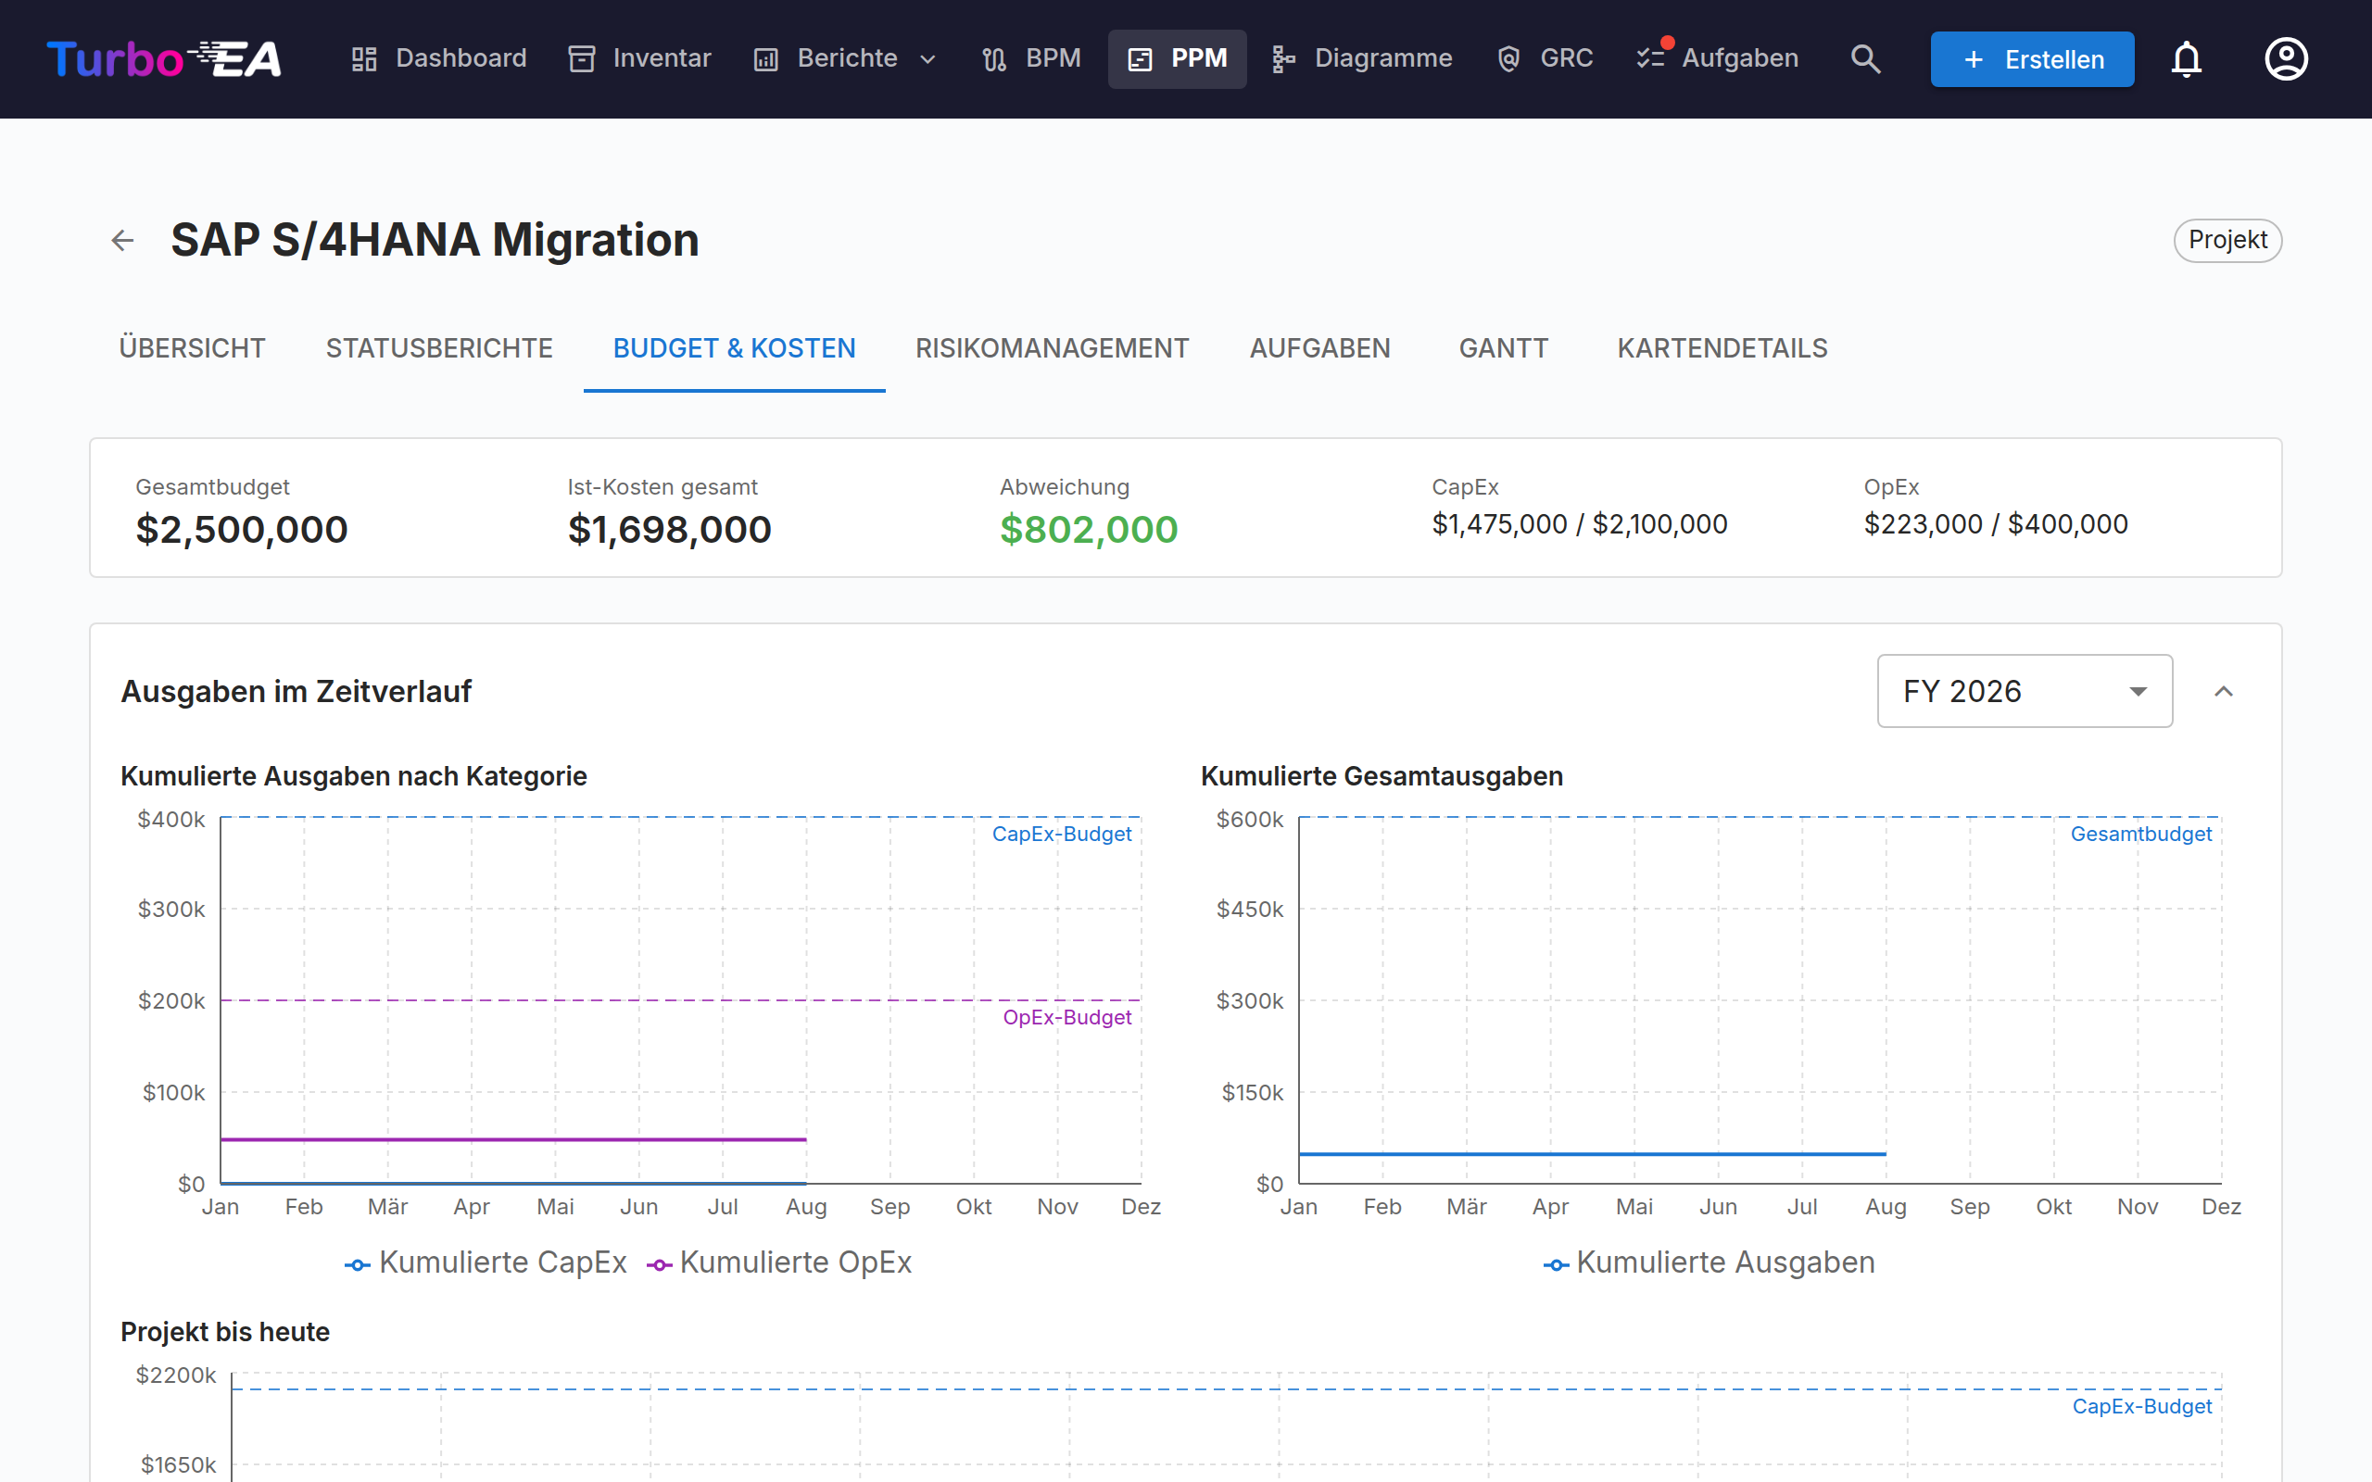Collapse the Ausgaben im Zeitverlauf section
This screenshot has height=1482, width=2372.
click(2223, 691)
